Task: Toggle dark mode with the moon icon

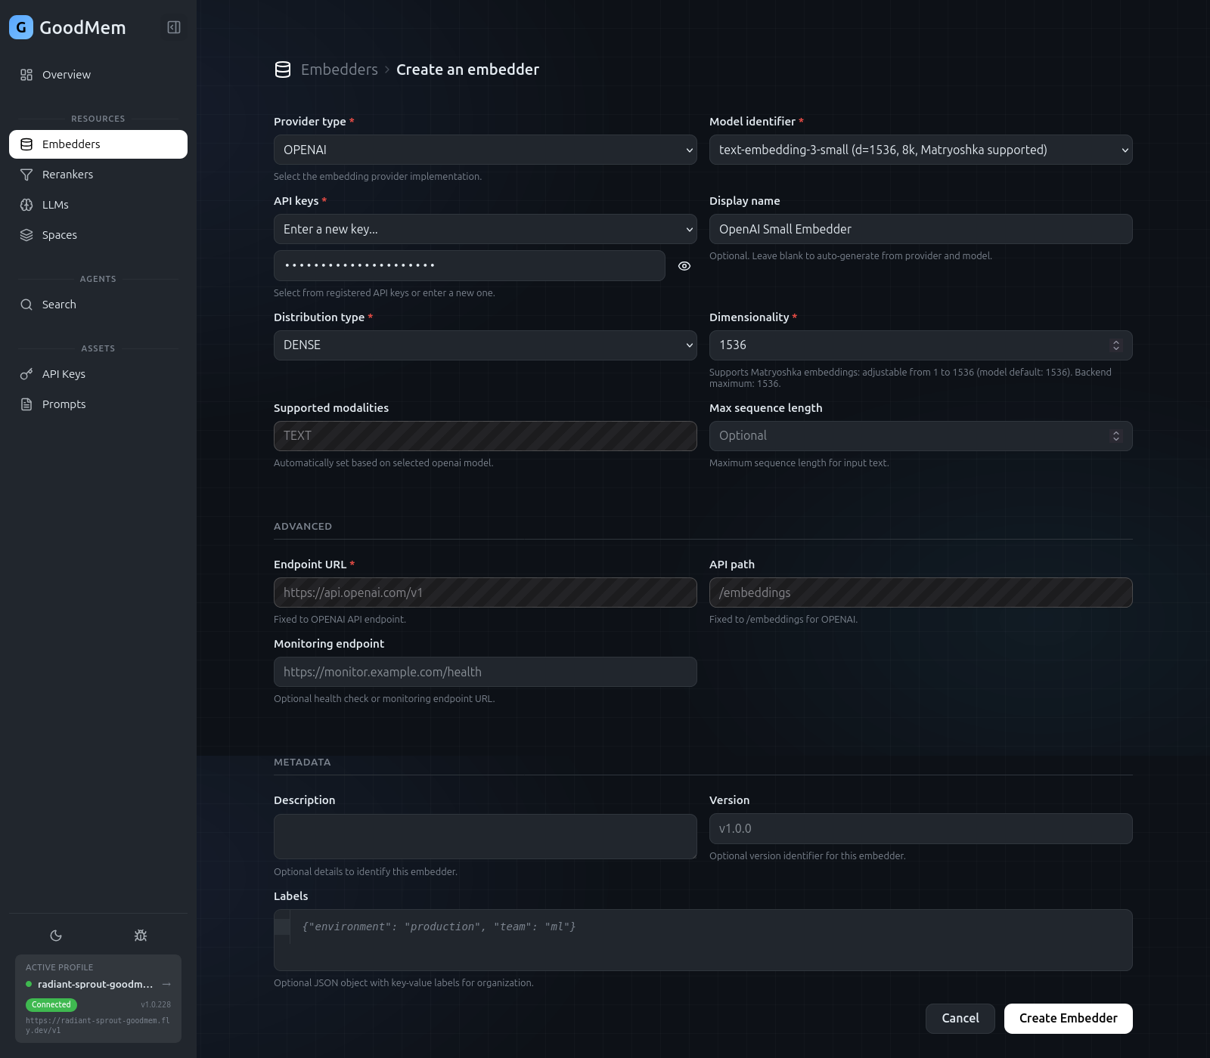Action: point(57,935)
